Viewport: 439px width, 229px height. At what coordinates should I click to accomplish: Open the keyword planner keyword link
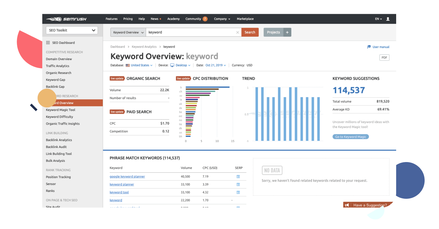(x=122, y=185)
